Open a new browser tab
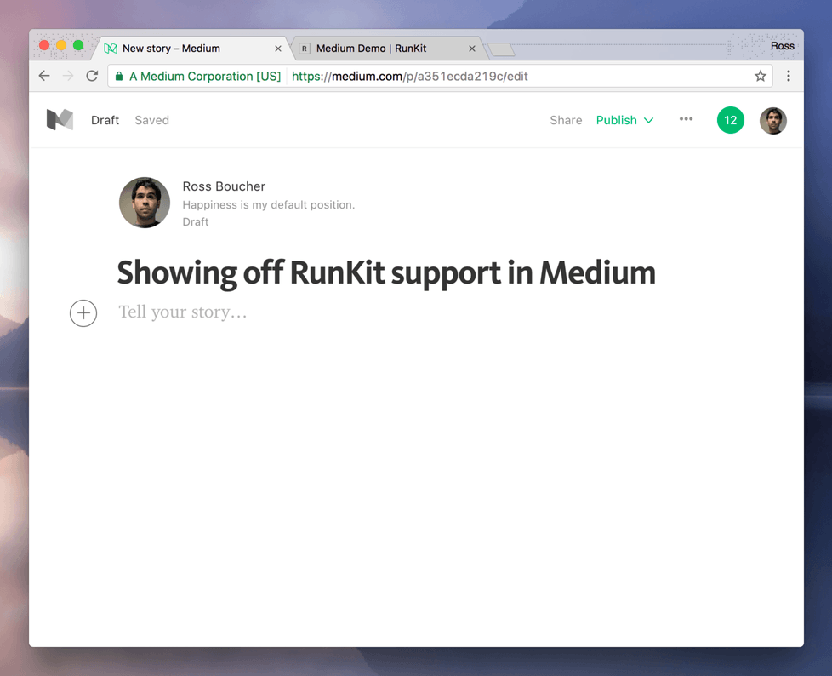This screenshot has width=832, height=676. (x=501, y=50)
